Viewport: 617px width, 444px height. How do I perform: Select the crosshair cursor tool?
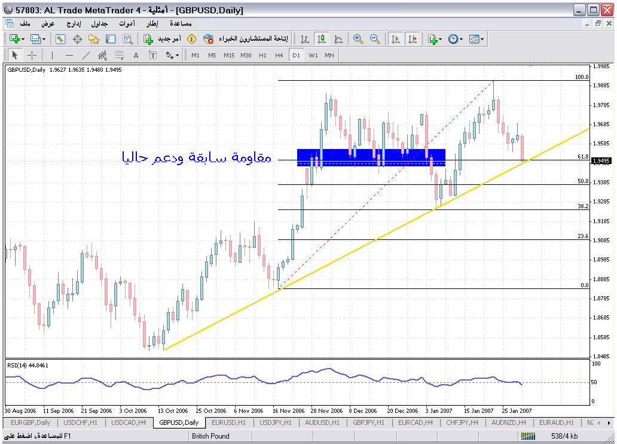click(32, 55)
